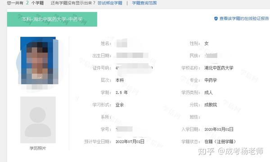Click the 预计毕业日期 label
Image resolution: width=270 pixels, height=162 pixels.
(98, 141)
